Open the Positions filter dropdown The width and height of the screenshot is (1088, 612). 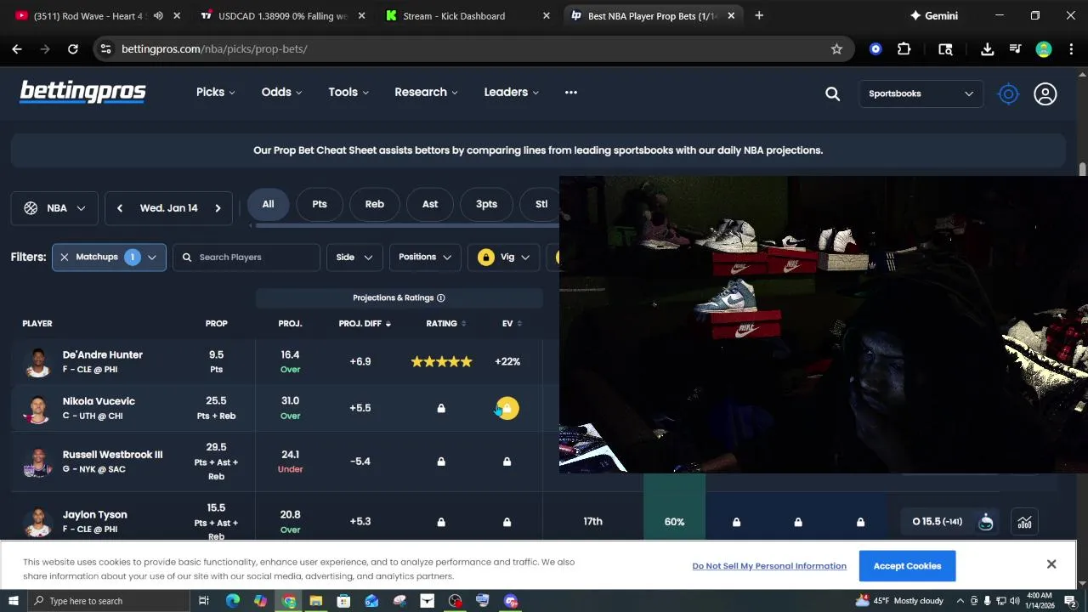pyautogui.click(x=425, y=258)
